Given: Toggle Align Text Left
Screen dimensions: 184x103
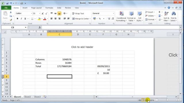Looking at the screenshot, I should point(51,19).
